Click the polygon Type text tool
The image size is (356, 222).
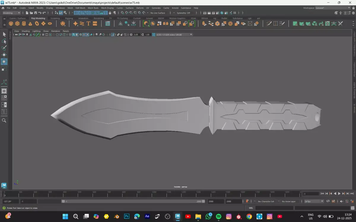tap(88, 24)
